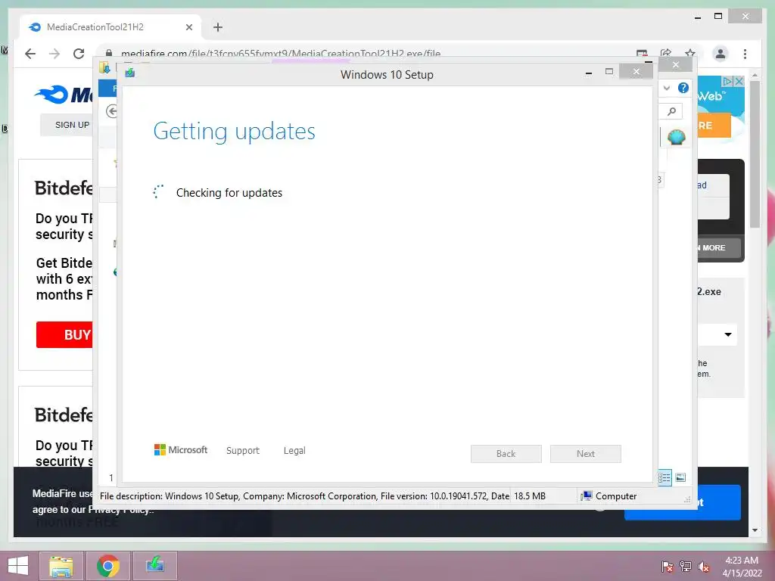Click the 18.5 MB size in status bar
Image resolution: width=775 pixels, height=581 pixels.
point(530,496)
